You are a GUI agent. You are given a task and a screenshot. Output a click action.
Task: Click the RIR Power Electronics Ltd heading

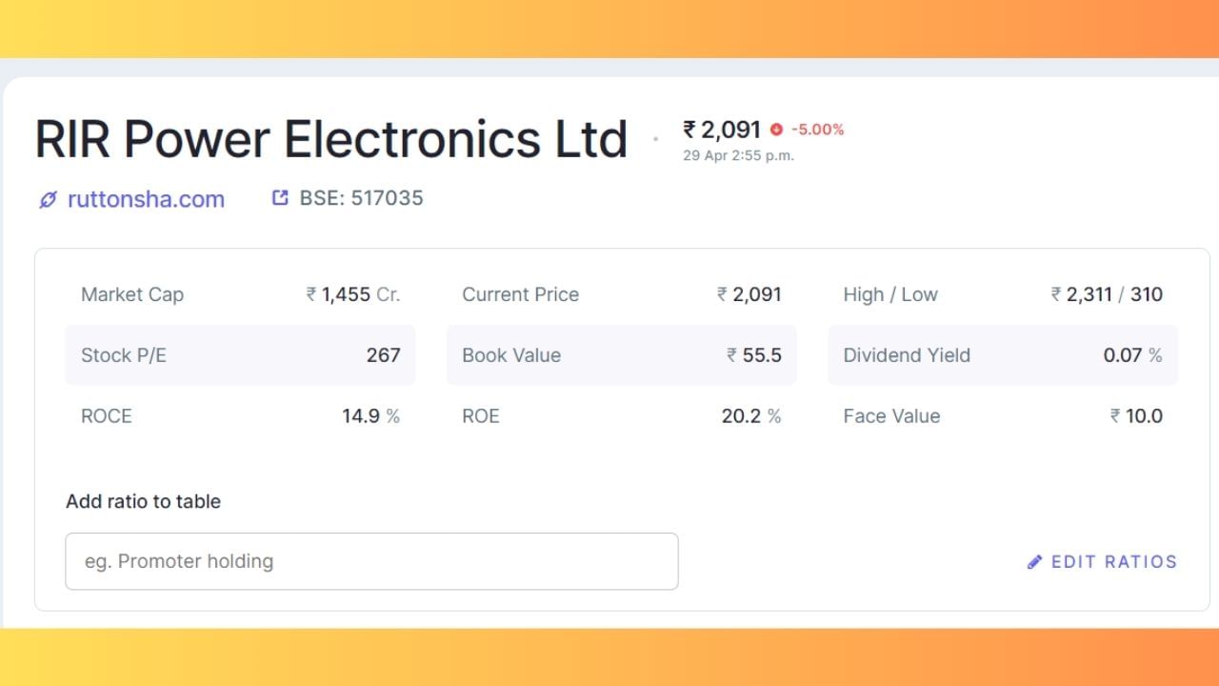click(331, 138)
